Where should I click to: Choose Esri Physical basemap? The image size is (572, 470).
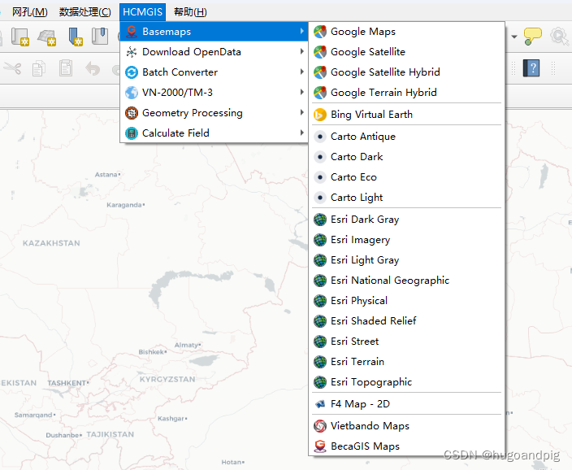pyautogui.click(x=406, y=301)
